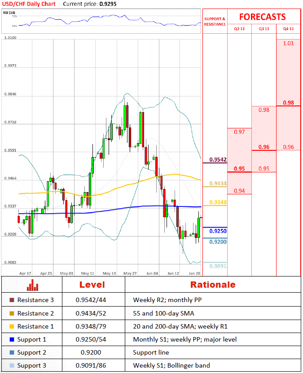Click the 0.9846 price axis label
This screenshot has width=303, height=373.
pyautogui.click(x=10, y=94)
